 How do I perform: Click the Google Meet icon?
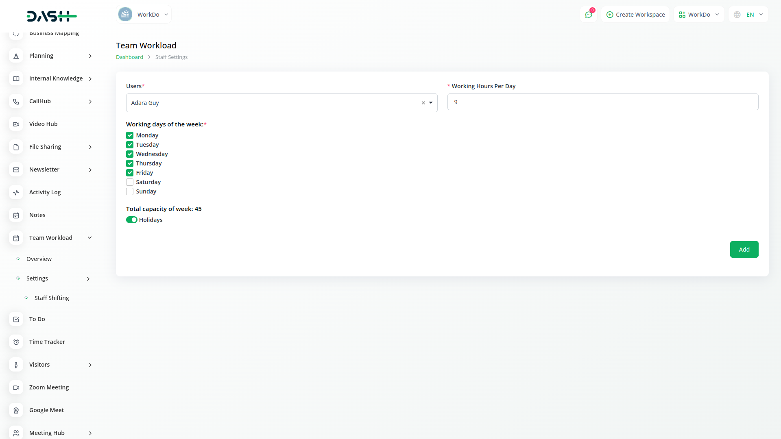(16, 410)
